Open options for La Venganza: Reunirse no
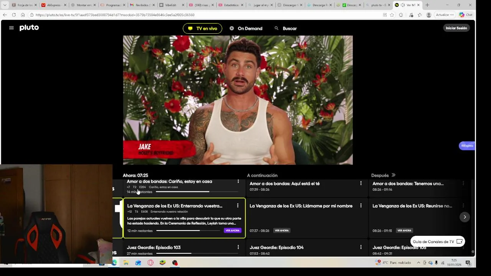 pyautogui.click(x=463, y=206)
